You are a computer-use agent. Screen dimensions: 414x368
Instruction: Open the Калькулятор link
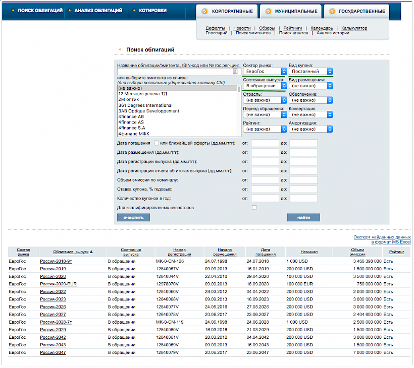pyautogui.click(x=354, y=28)
